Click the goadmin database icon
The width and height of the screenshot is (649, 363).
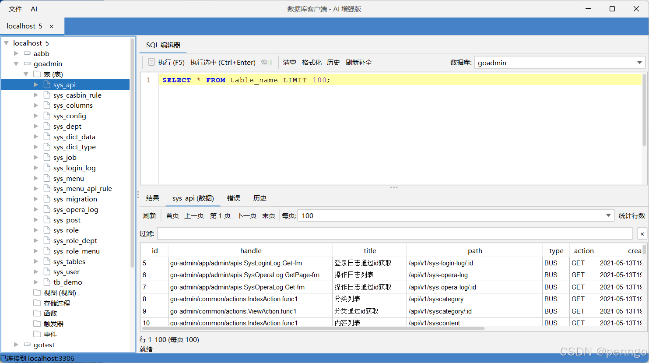[27, 63]
